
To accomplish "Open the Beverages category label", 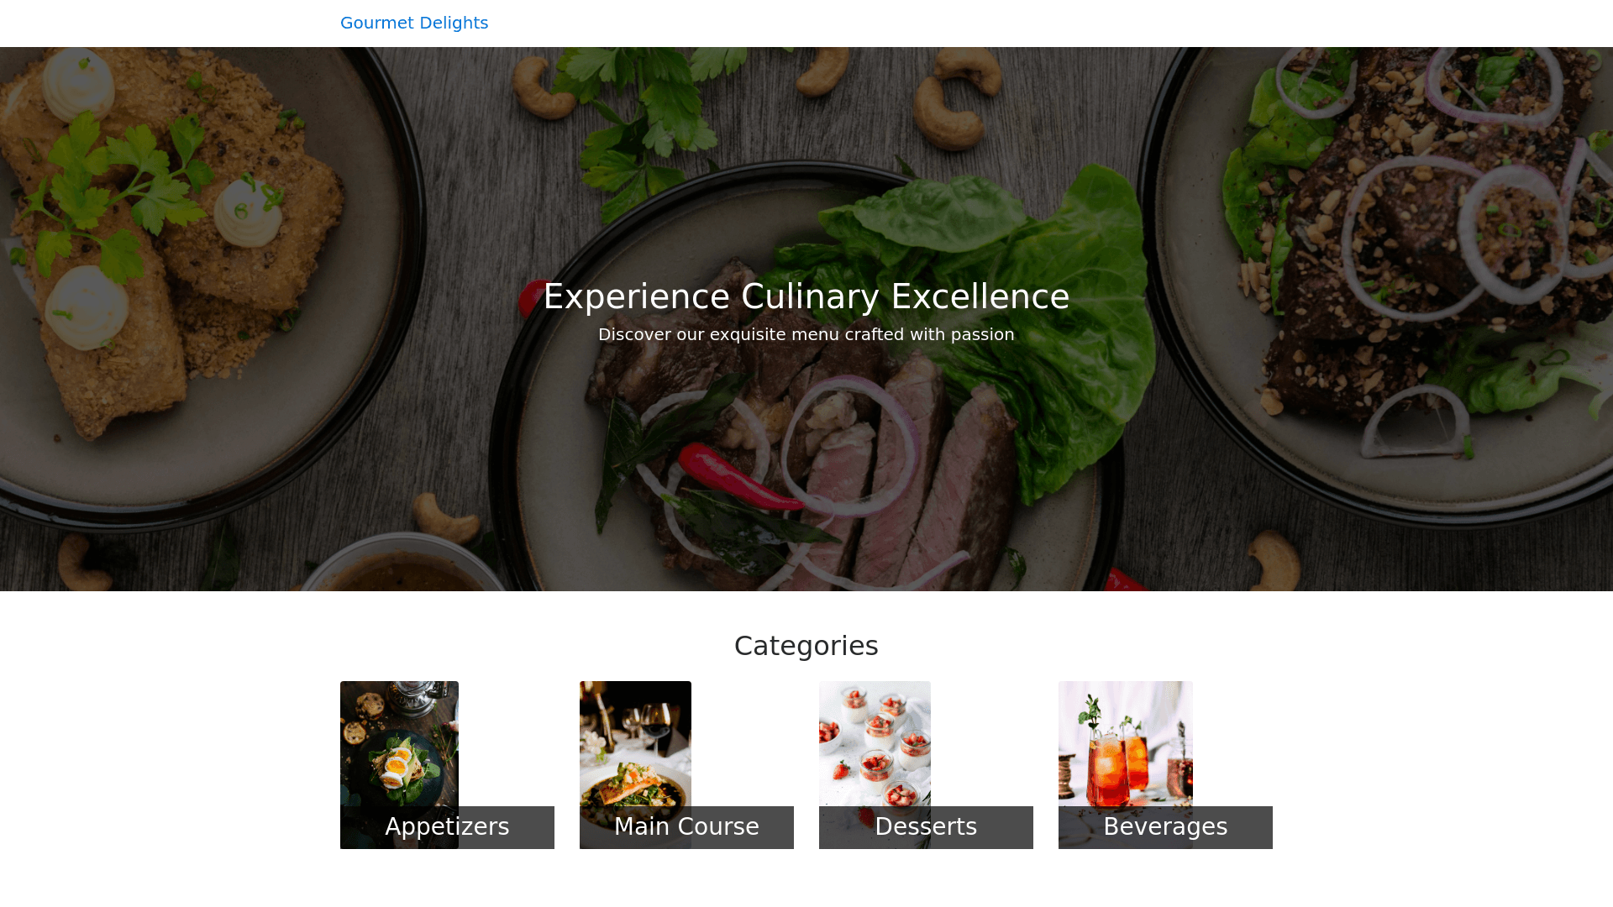I will pyautogui.click(x=1165, y=827).
